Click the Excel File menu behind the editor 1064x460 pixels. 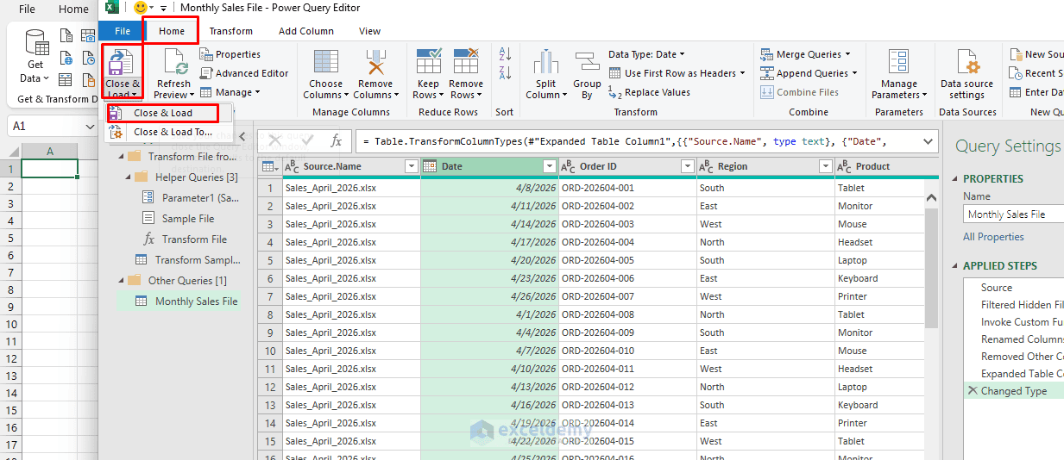27,9
